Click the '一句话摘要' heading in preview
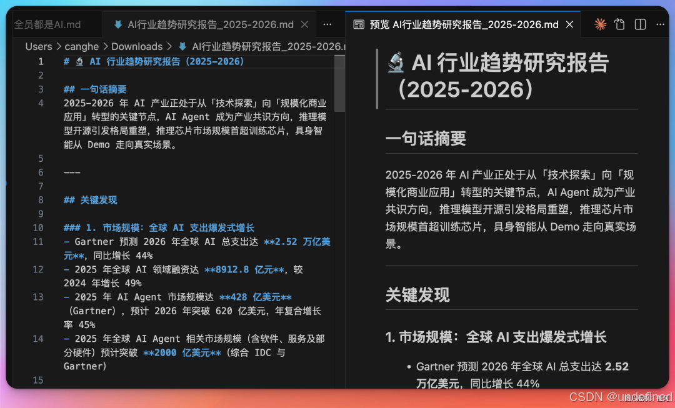The height and width of the screenshot is (408, 675). point(426,139)
